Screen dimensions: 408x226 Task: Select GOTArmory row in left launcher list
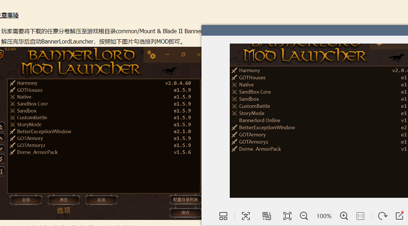pyautogui.click(x=104, y=138)
